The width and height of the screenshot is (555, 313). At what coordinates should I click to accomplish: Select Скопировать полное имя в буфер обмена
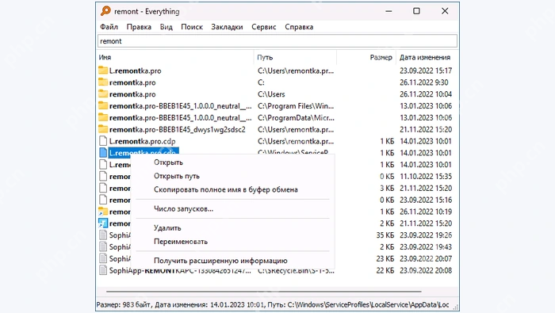tap(226, 189)
